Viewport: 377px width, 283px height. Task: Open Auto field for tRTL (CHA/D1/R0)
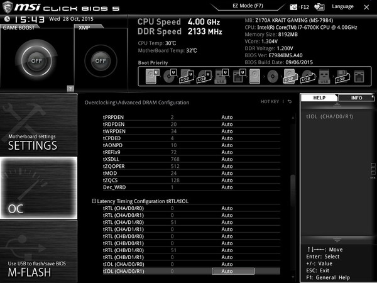tap(227, 222)
